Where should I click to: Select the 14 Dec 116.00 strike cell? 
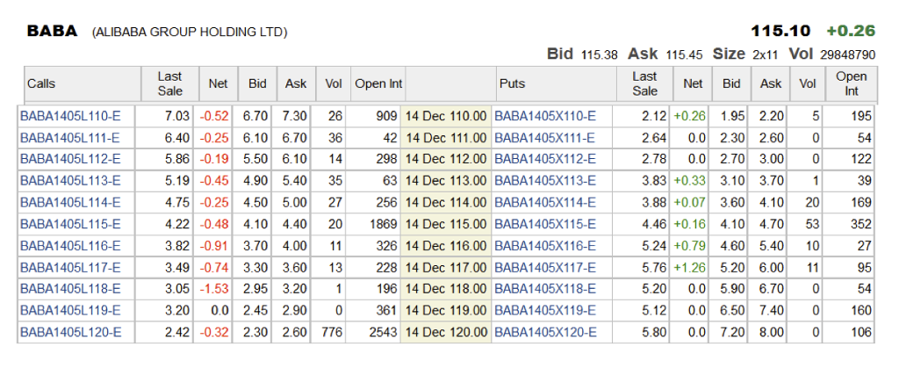tap(446, 246)
